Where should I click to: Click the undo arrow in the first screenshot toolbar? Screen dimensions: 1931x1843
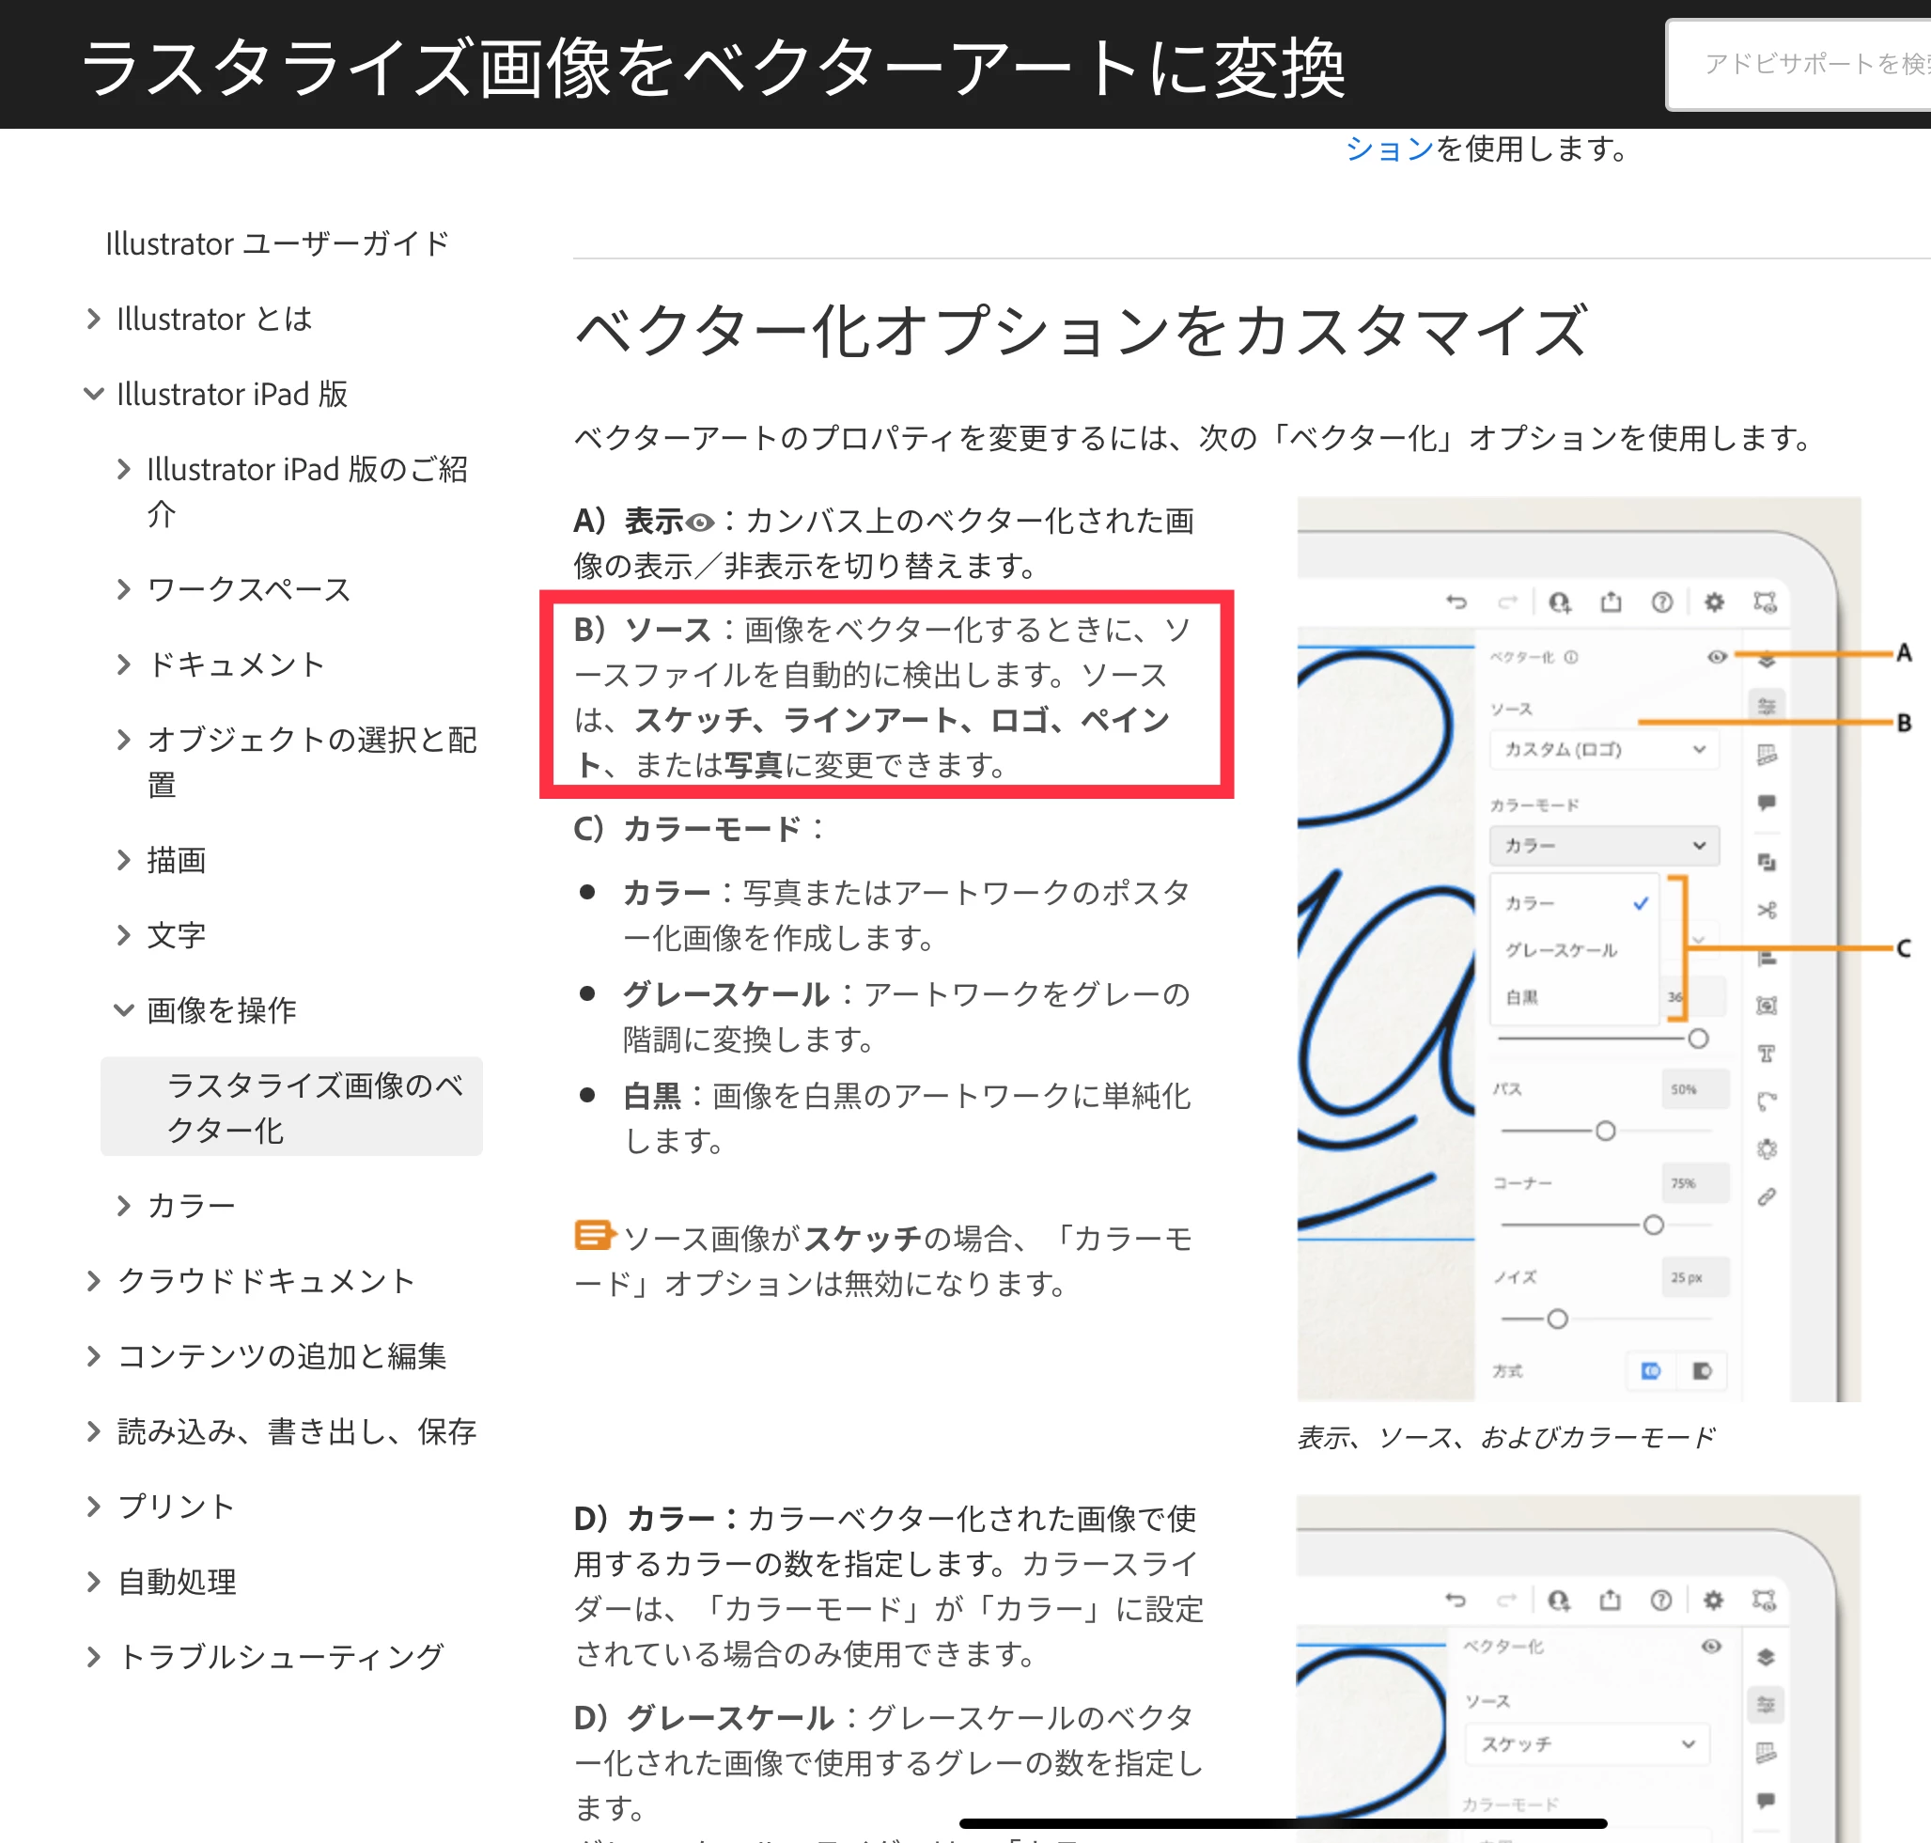point(1456,601)
